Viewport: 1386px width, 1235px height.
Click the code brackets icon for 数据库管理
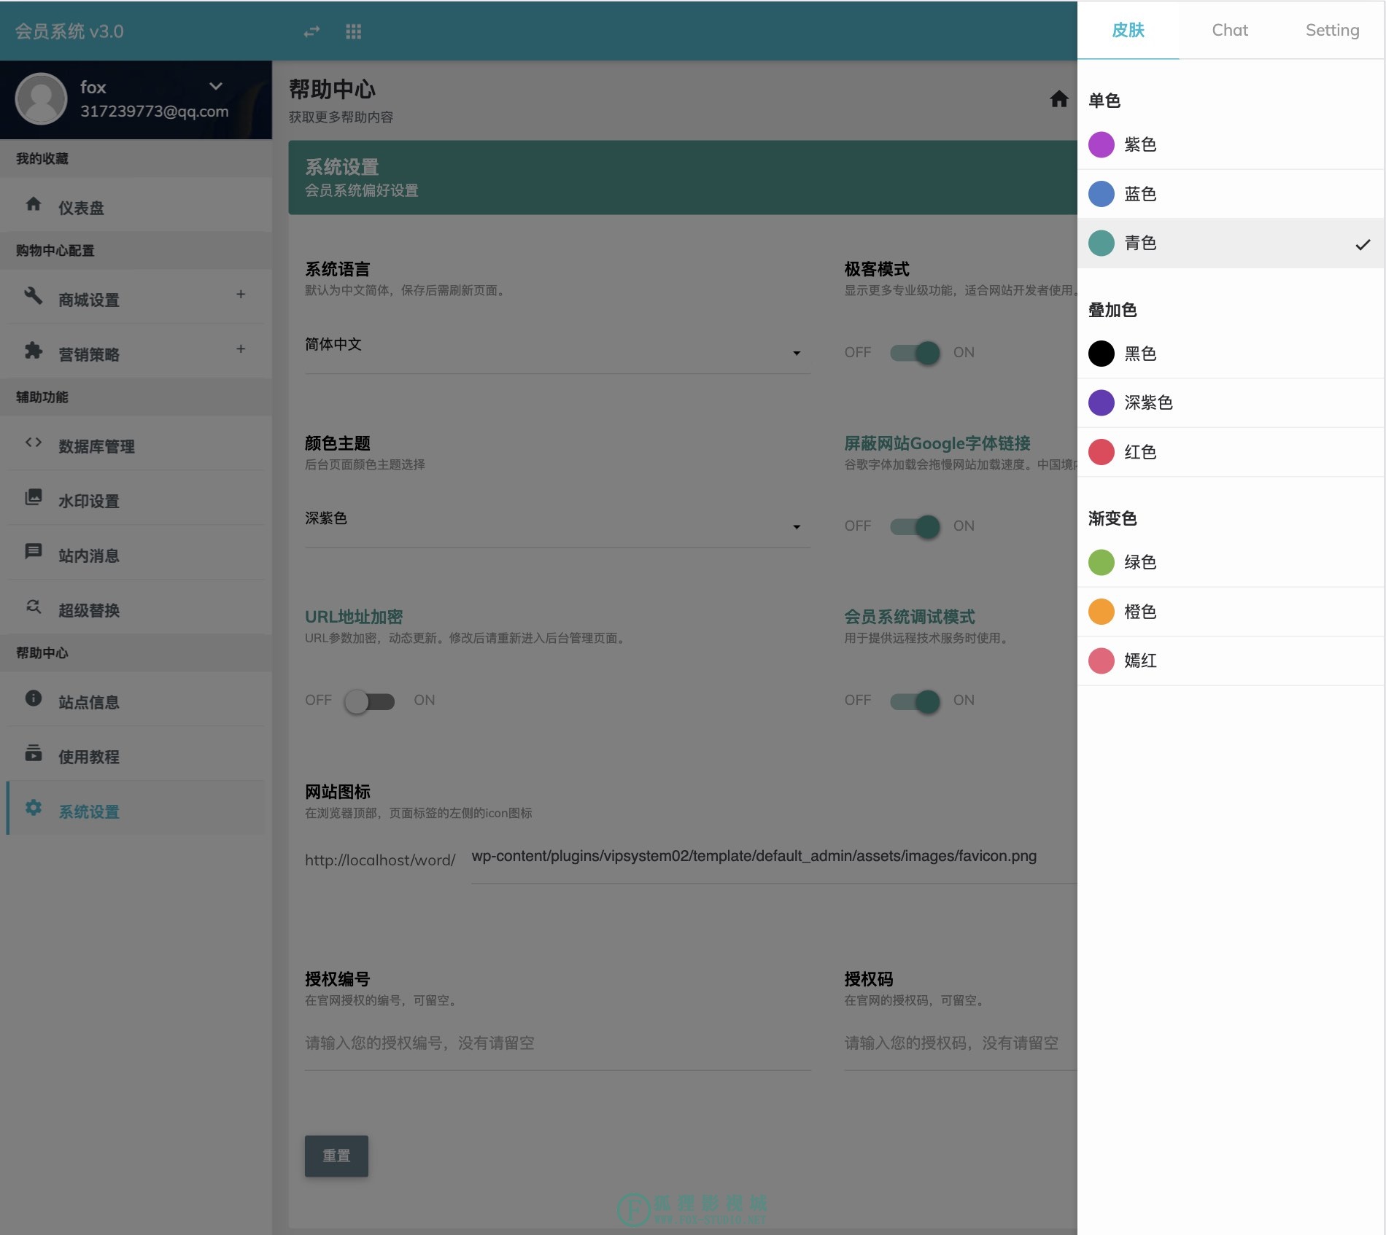34,442
